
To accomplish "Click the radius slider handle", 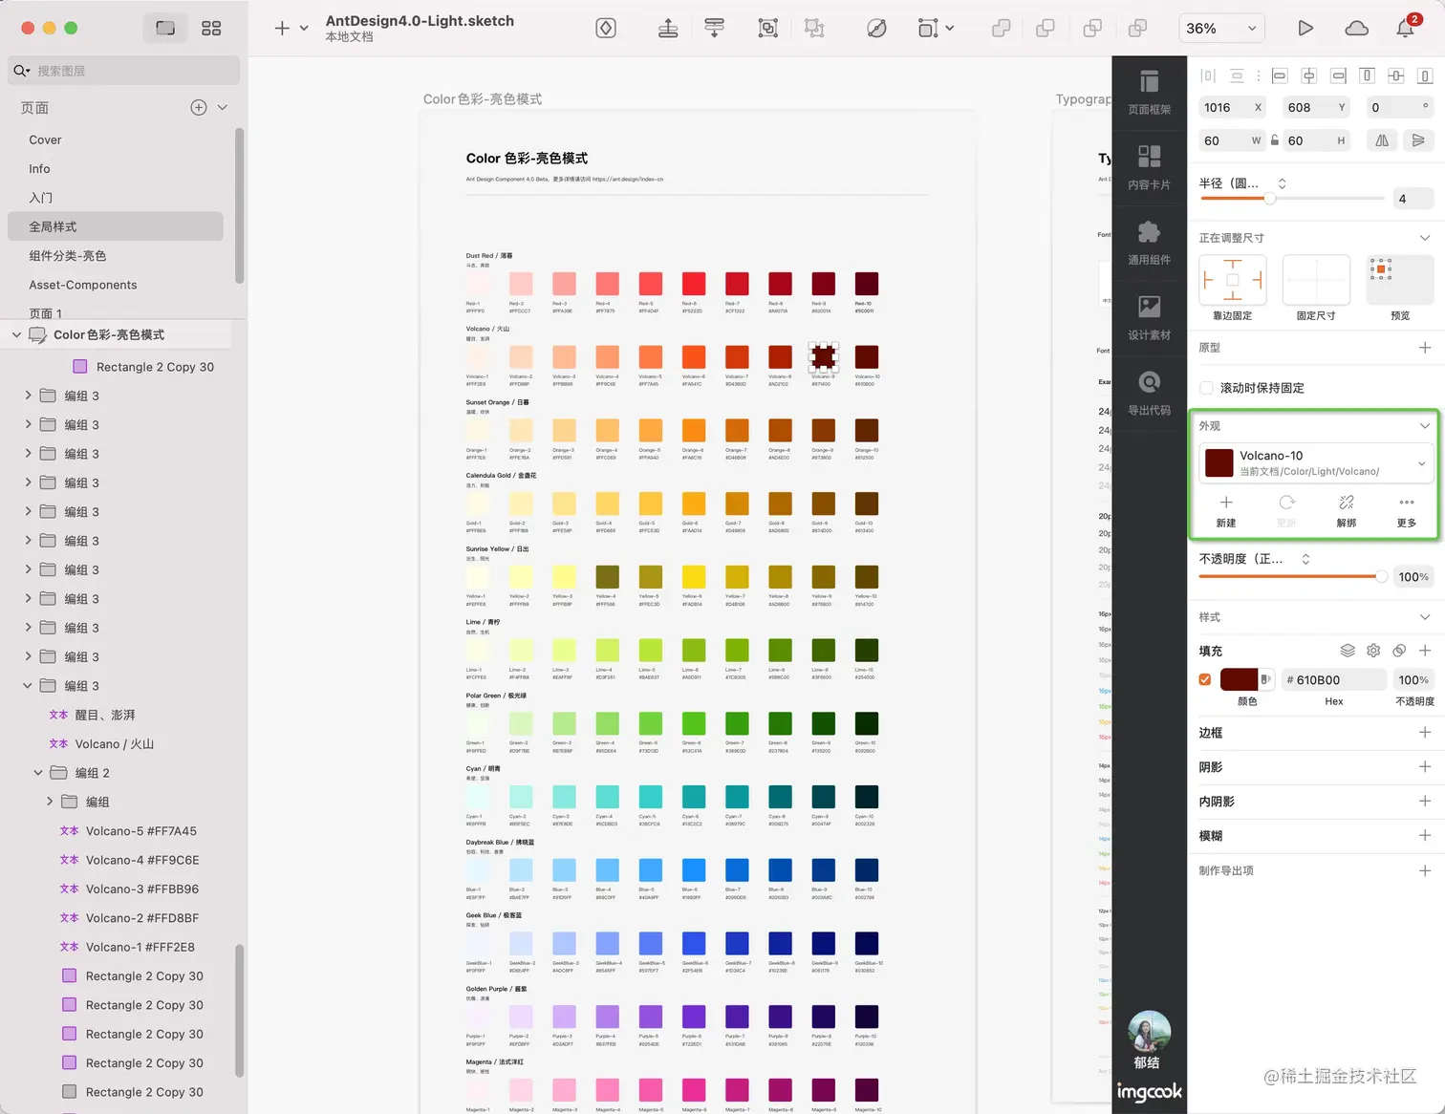I will click(1270, 199).
